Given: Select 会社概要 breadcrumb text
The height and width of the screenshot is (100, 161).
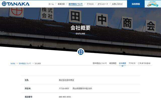Looking at the screenshot, I should click(x=38, y=63).
